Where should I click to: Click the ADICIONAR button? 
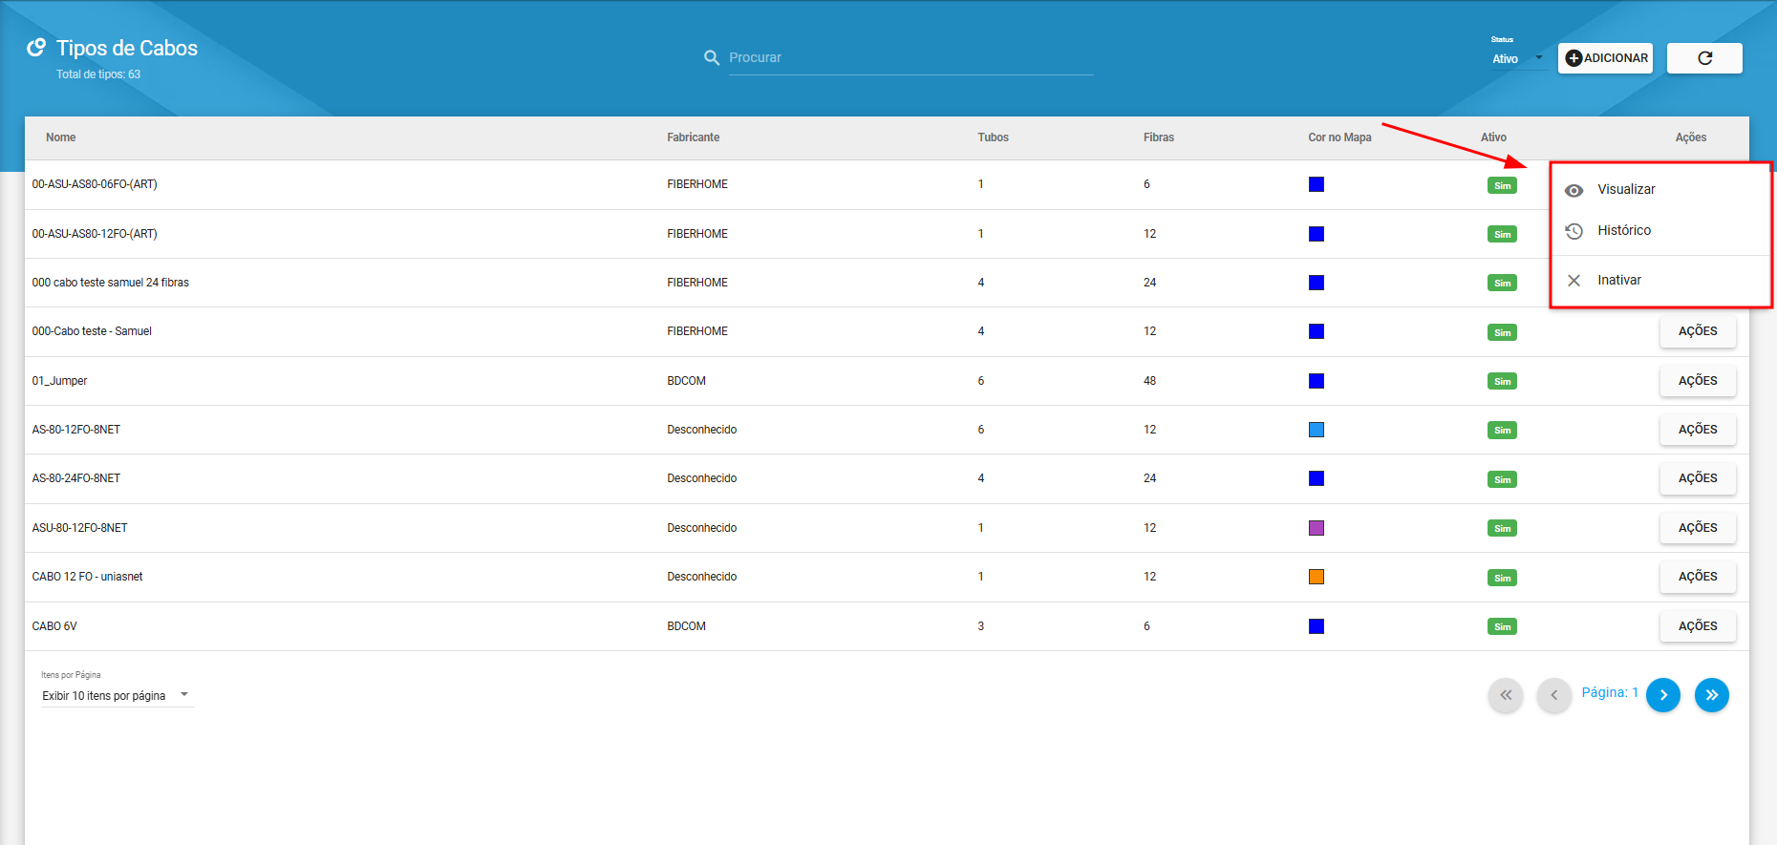point(1605,58)
